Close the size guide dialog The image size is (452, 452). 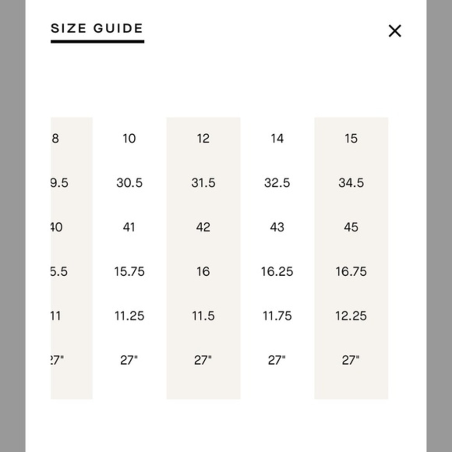(395, 31)
